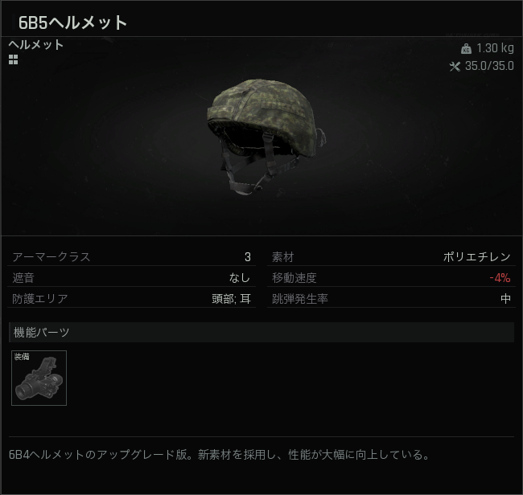This screenshot has width=523, height=495.
Task: Click the ヘルメット category label
Action: pyautogui.click(x=36, y=45)
